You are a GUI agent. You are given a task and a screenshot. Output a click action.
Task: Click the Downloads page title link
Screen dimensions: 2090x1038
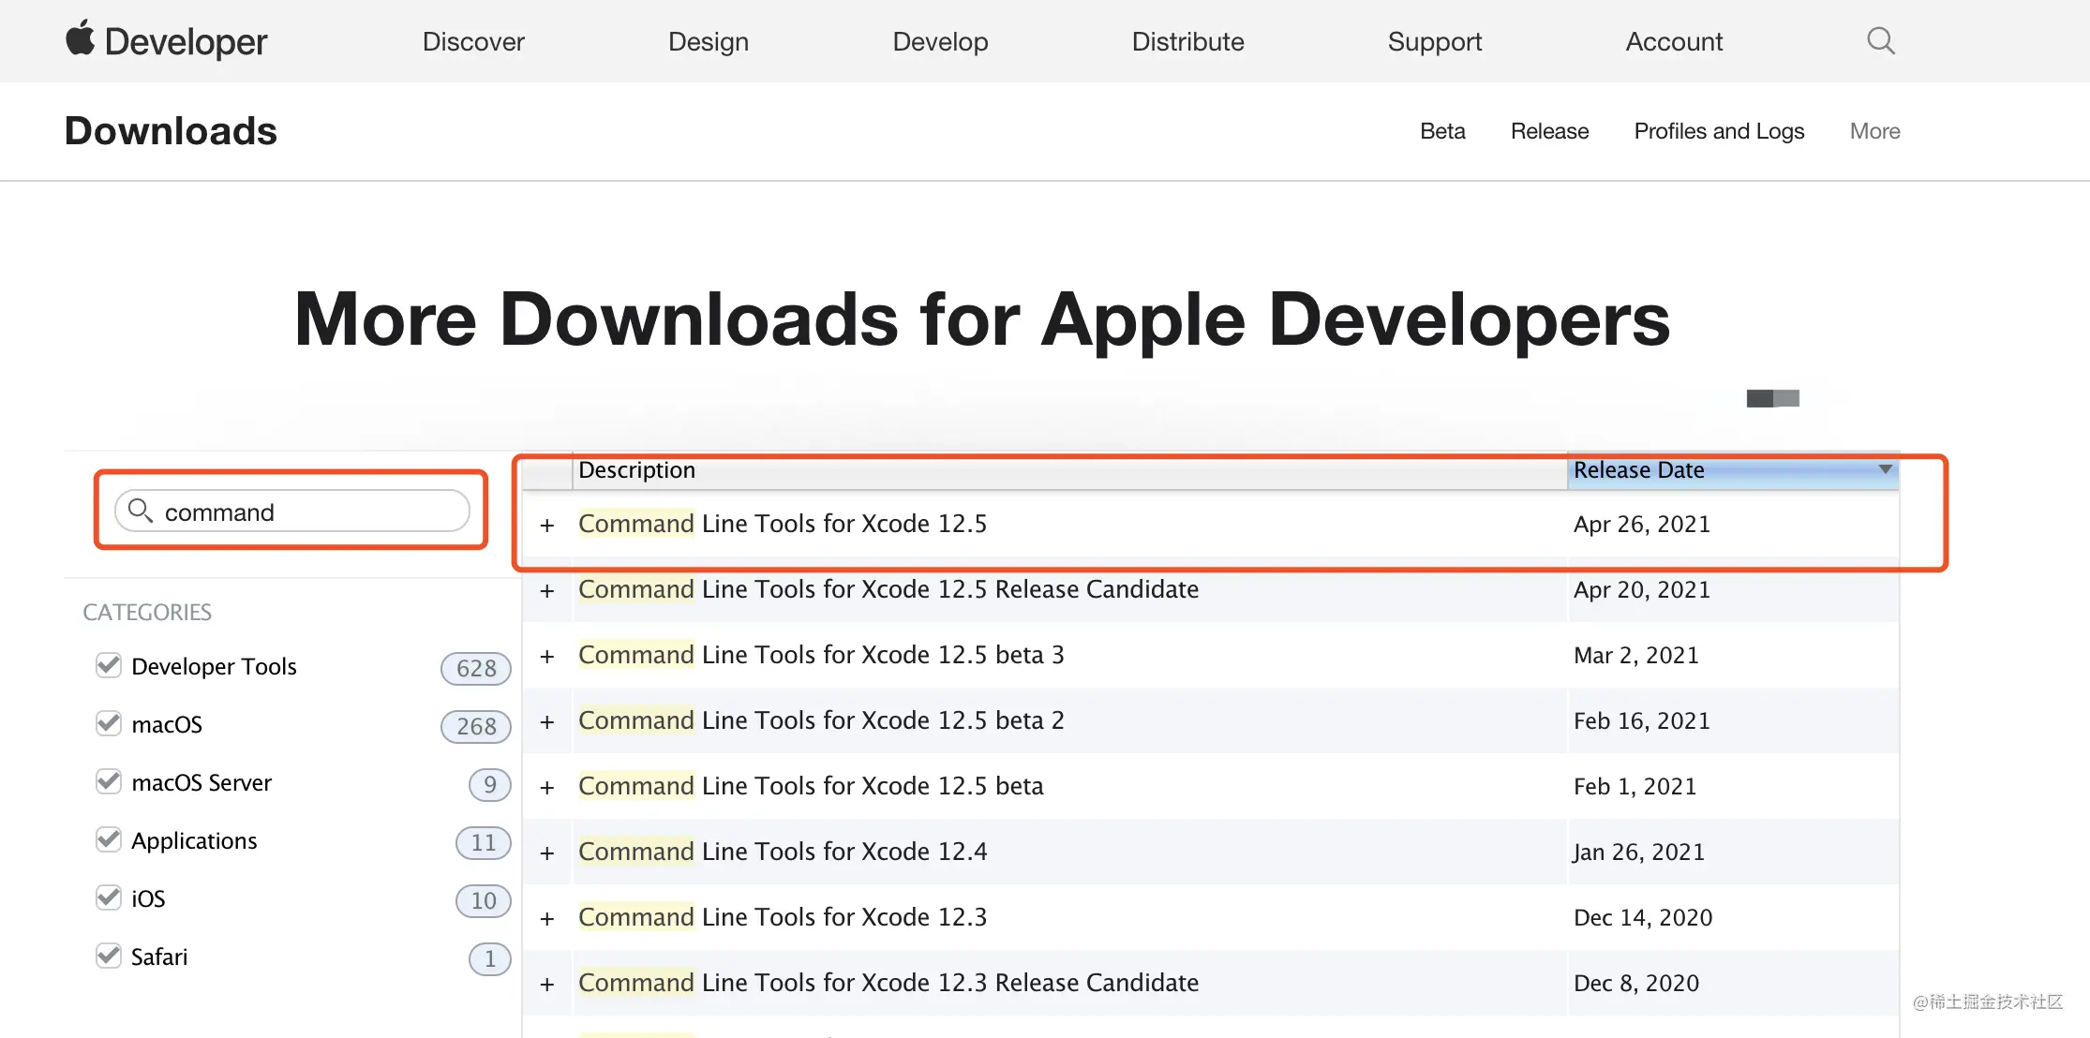171,131
